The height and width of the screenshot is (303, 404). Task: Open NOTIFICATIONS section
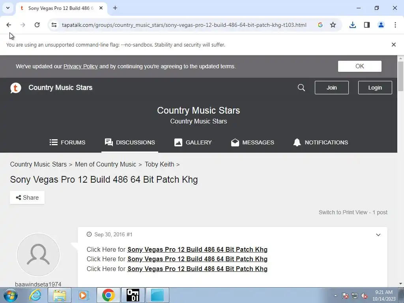point(320,142)
